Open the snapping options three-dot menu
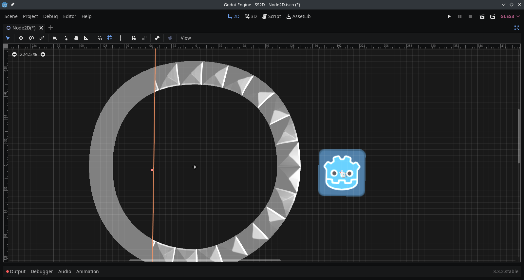This screenshot has height=280, width=524. click(x=121, y=38)
